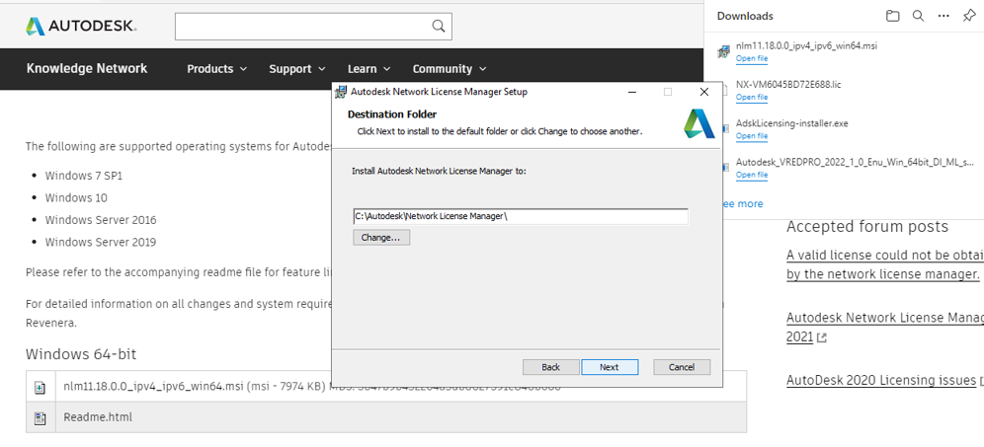Expand the Products dropdown menu

click(216, 69)
